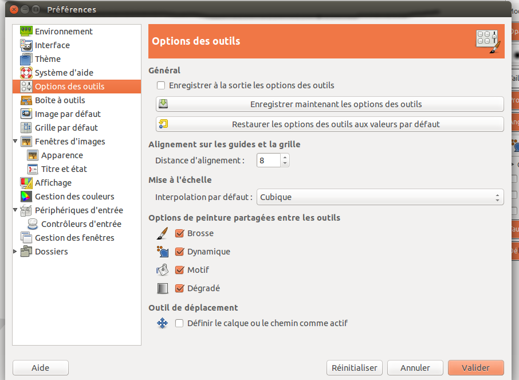
Task: Click the Options des outils sidebar icon
Action: tap(26, 87)
